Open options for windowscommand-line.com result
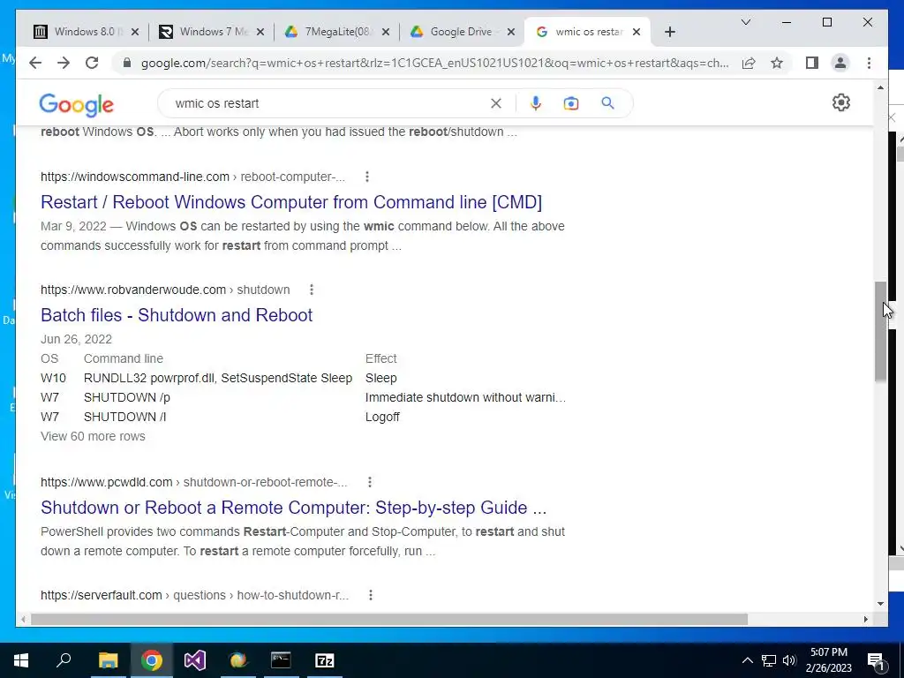 click(x=367, y=177)
